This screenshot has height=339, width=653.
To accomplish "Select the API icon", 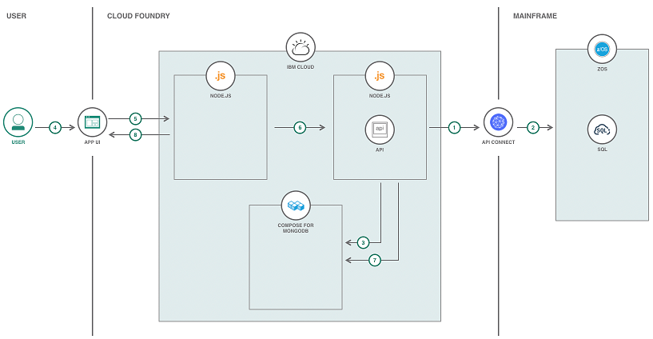I will (380, 128).
